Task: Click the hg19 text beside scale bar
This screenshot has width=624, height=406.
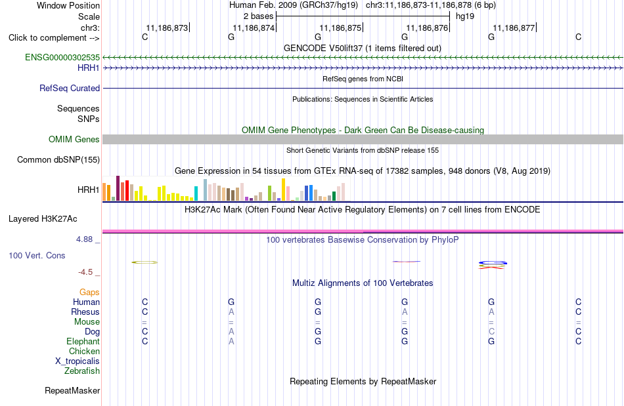Action: (x=465, y=16)
